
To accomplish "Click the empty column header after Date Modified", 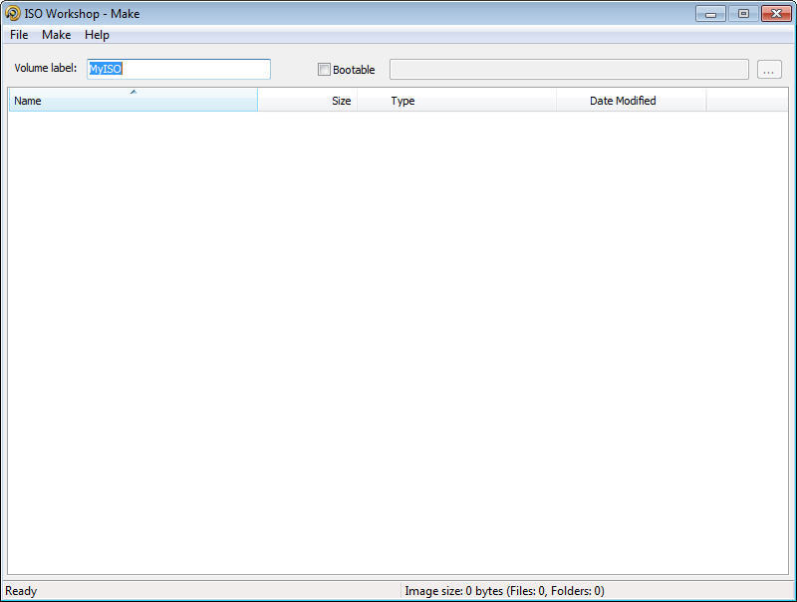I will [x=747, y=101].
